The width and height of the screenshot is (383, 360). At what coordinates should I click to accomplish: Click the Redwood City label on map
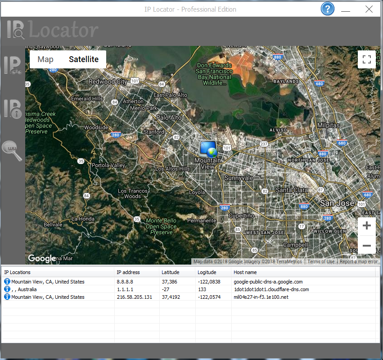coord(108,81)
